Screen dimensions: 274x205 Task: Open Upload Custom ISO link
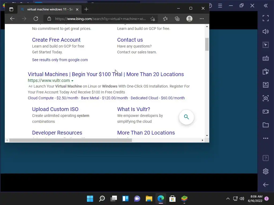(x=55, y=109)
